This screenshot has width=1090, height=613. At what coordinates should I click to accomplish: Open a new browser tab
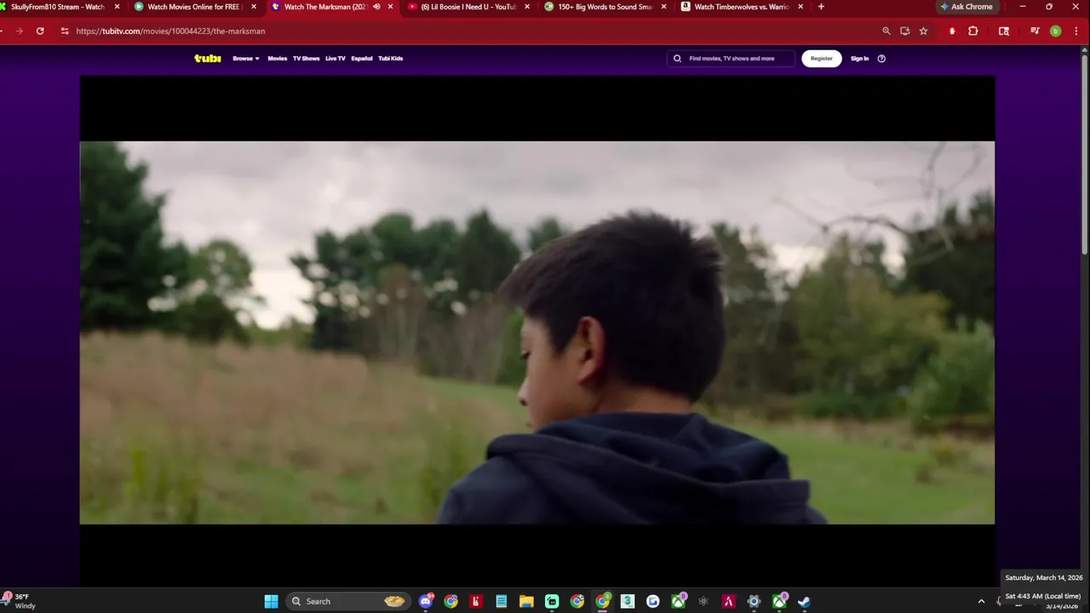coord(821,7)
